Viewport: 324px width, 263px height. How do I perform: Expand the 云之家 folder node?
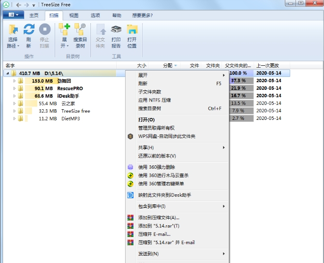(14, 103)
